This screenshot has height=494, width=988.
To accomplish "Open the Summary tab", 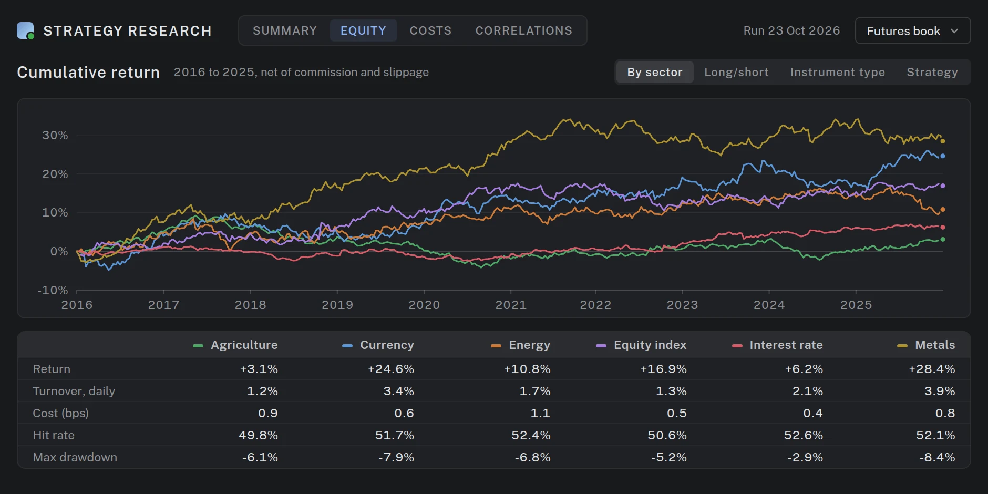I will (x=285, y=30).
